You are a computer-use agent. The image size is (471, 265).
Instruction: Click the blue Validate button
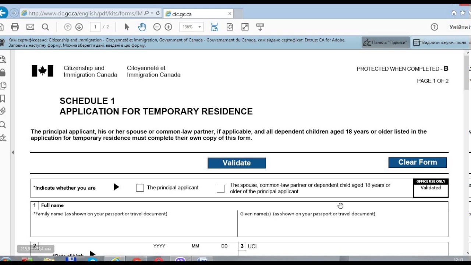(237, 163)
